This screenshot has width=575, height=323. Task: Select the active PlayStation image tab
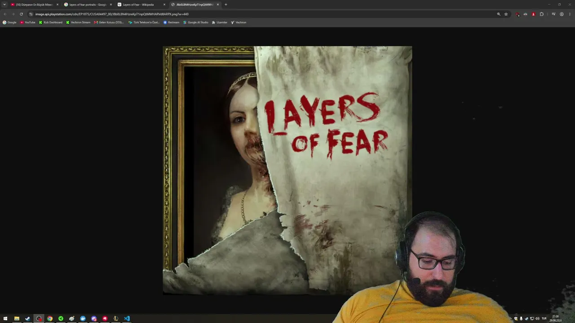(x=195, y=4)
